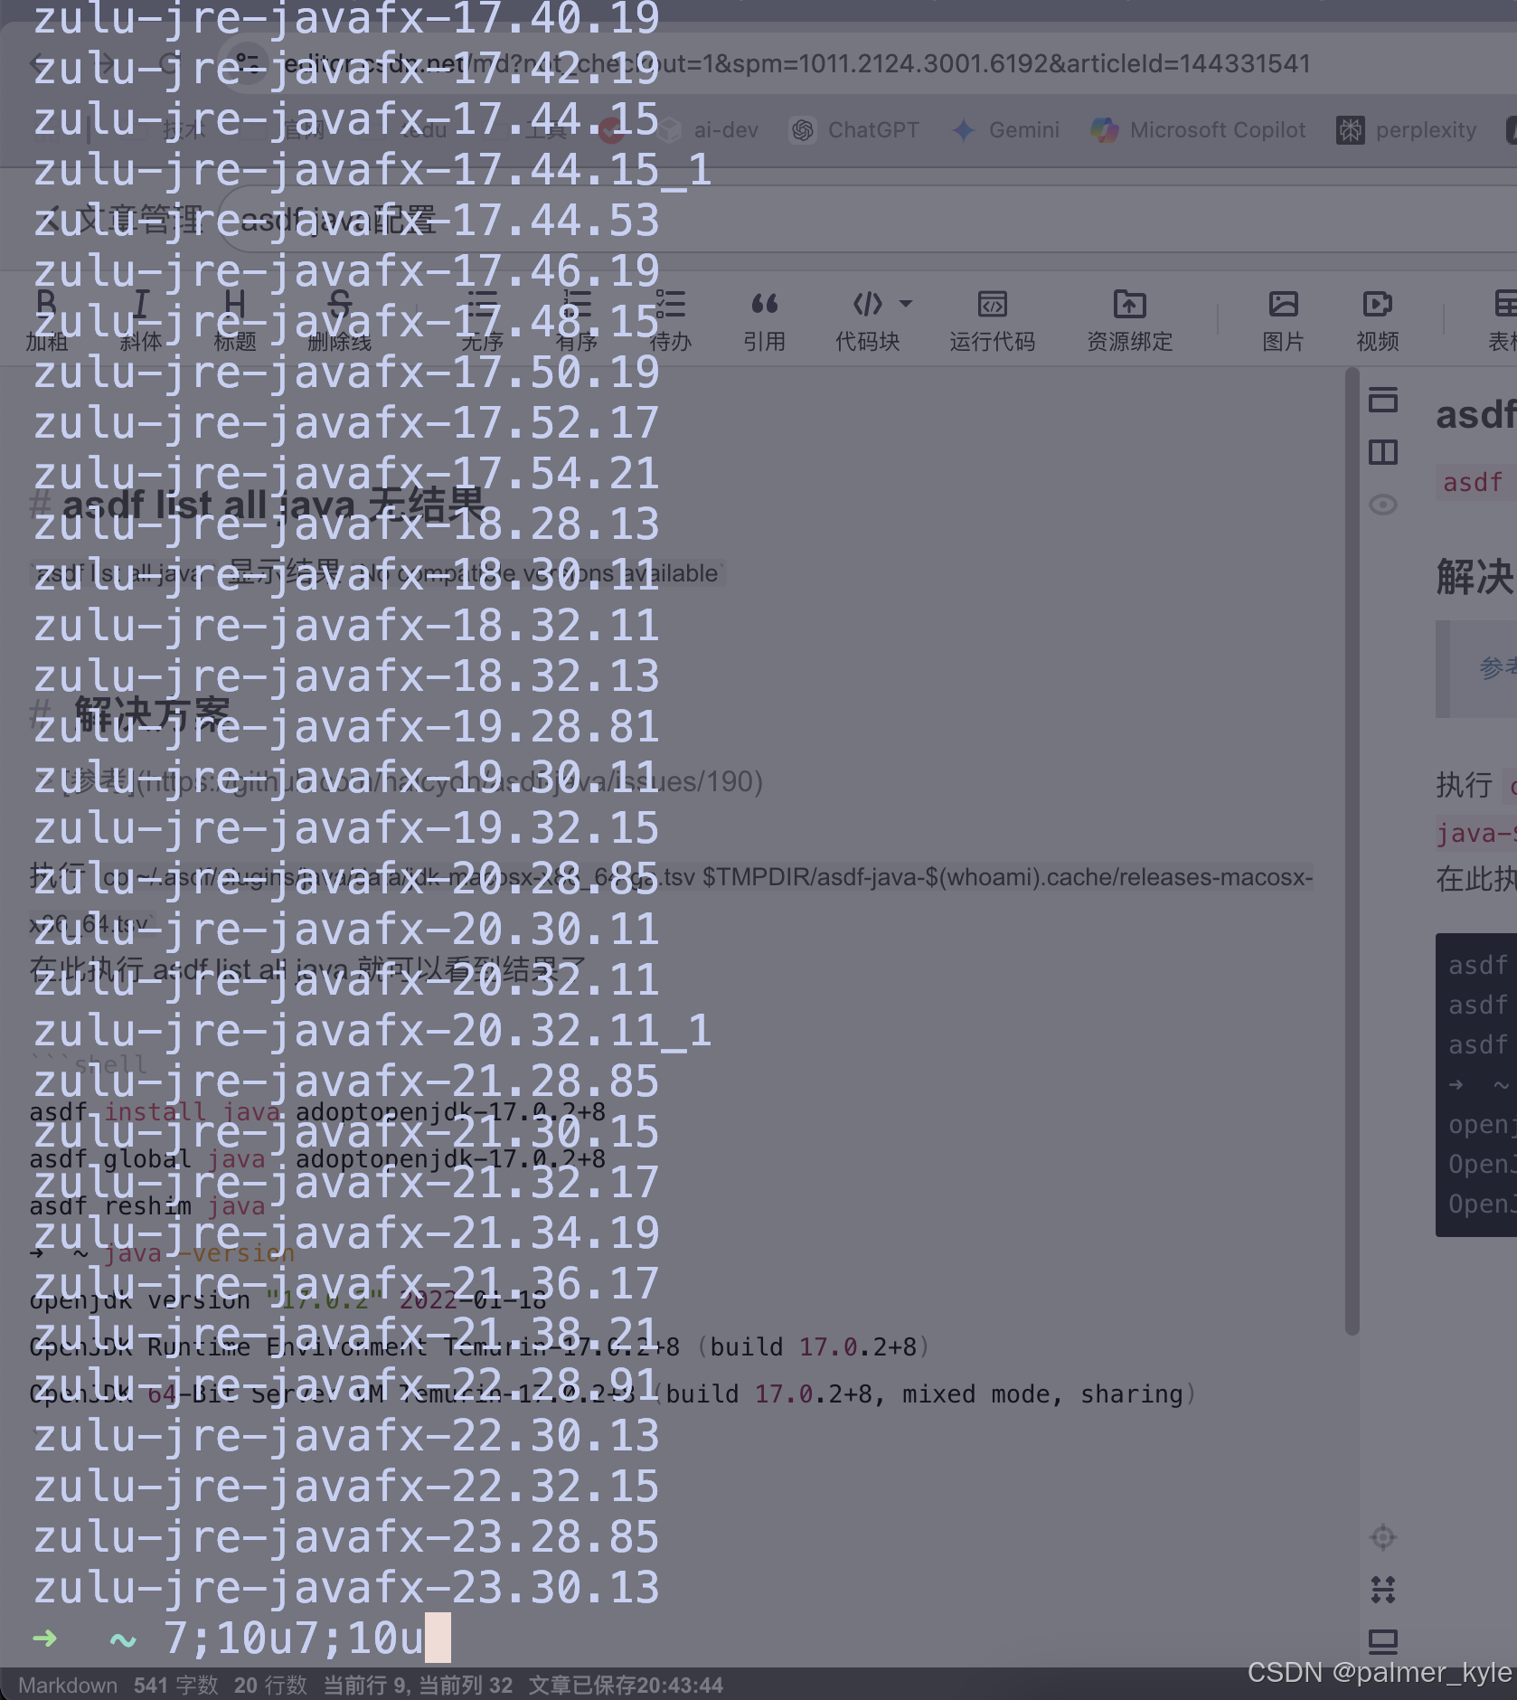Toggle preview visibility eye icon
This screenshot has width=1517, height=1700.
1382,505
